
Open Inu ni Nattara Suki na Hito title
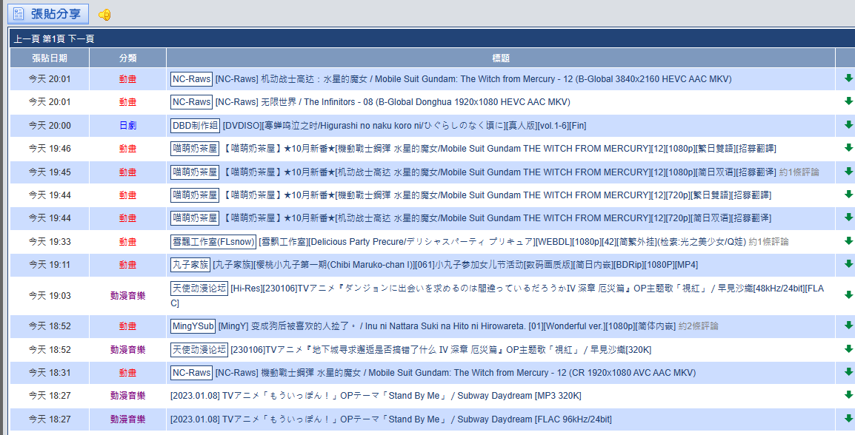[447, 326]
